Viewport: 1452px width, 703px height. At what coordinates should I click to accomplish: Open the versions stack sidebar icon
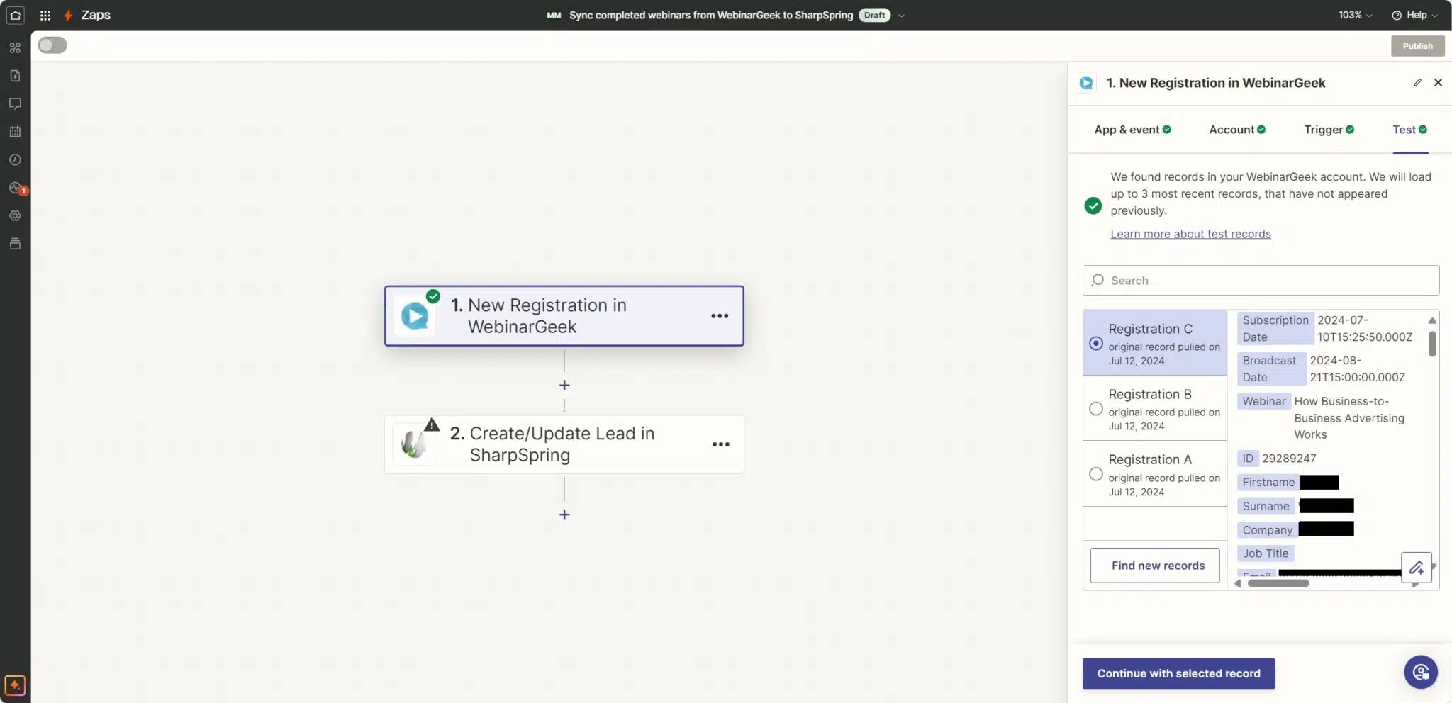coord(15,244)
